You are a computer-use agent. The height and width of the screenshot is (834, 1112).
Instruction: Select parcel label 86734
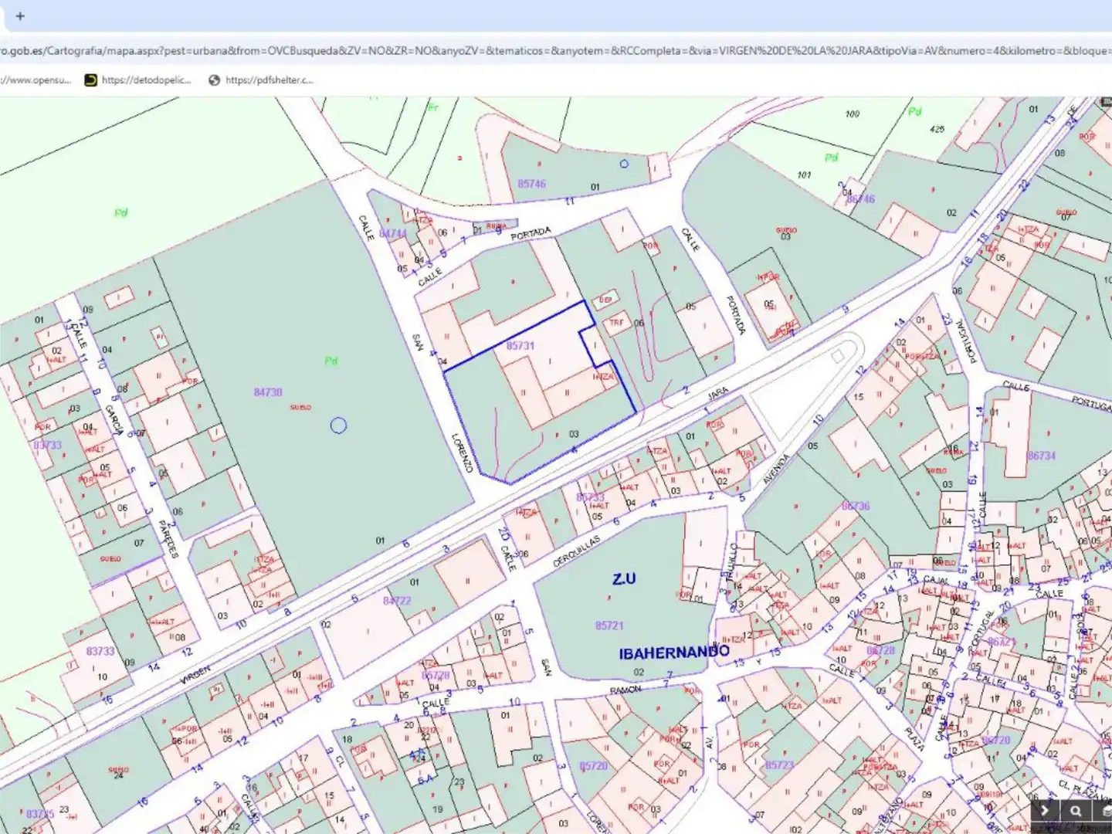(1041, 456)
